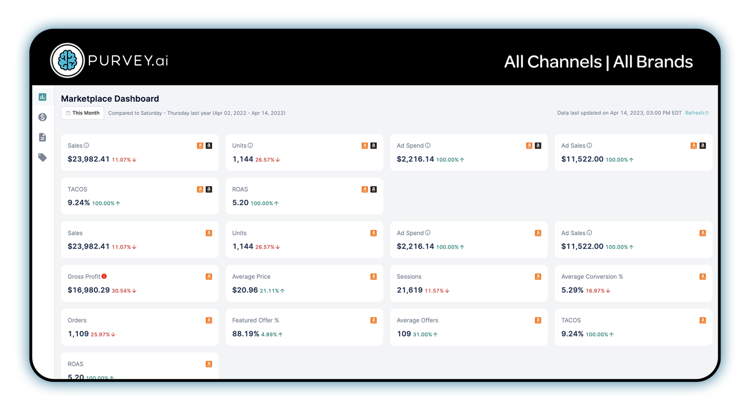Click the Average Offers label
The height and width of the screenshot is (411, 750).
coord(417,320)
